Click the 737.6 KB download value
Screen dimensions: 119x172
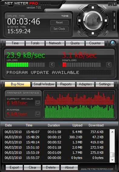coord(97,132)
